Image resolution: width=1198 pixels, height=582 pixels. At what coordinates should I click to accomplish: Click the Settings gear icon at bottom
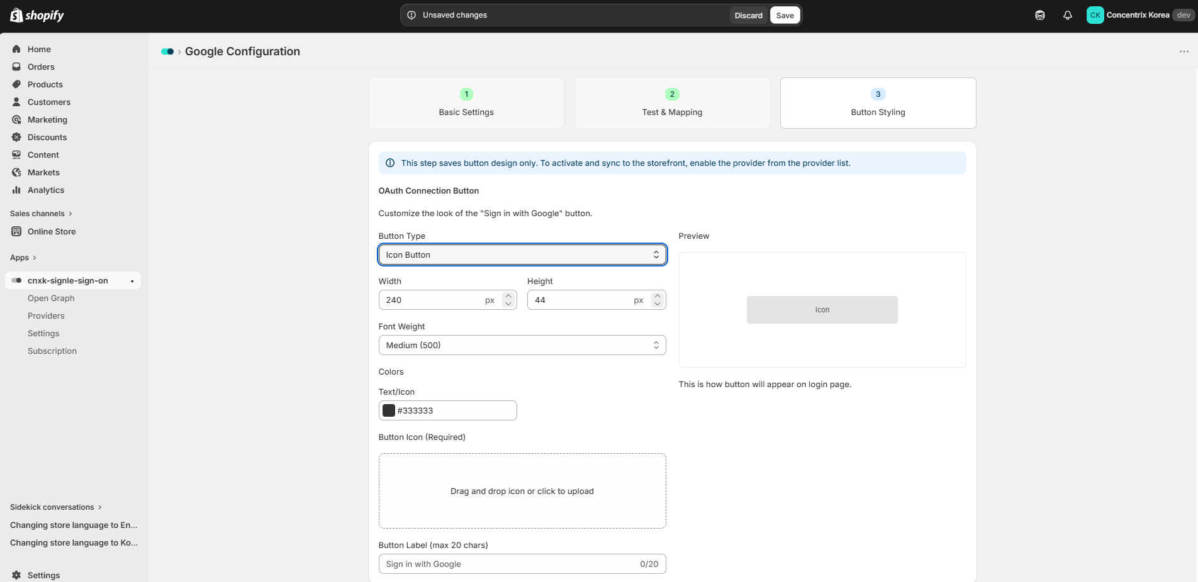pyautogui.click(x=16, y=575)
